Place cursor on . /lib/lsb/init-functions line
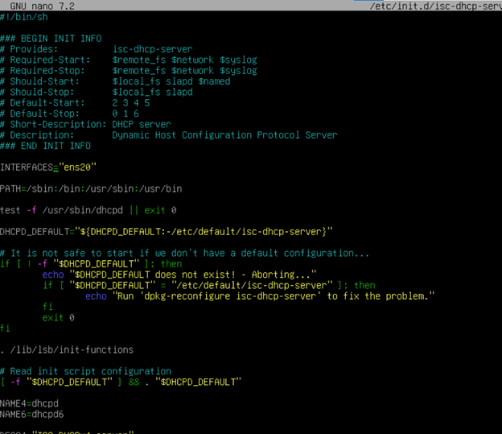This screenshot has width=502, height=434. pos(67,350)
